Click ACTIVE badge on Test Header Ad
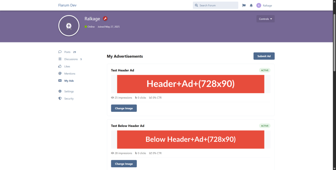The height and width of the screenshot is (170, 336). pyautogui.click(x=265, y=70)
